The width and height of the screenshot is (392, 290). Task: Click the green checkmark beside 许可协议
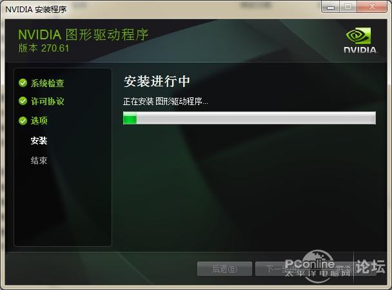23,101
